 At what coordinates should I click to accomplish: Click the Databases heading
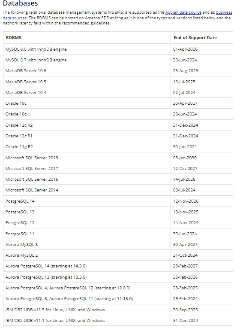coord(21,3)
